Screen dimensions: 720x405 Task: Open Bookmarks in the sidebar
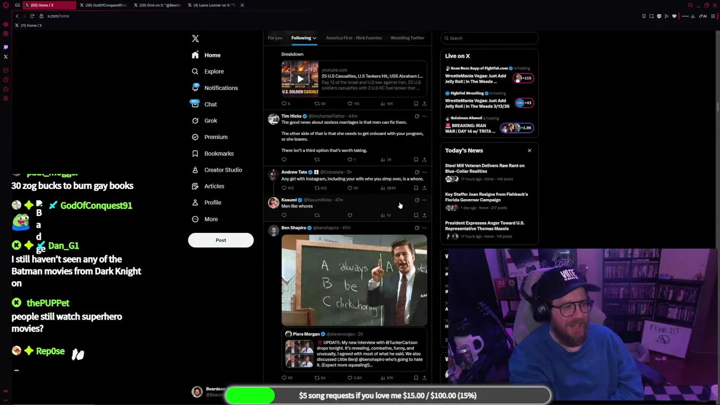pos(212,153)
